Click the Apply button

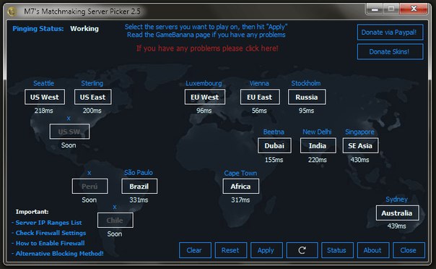(x=266, y=250)
